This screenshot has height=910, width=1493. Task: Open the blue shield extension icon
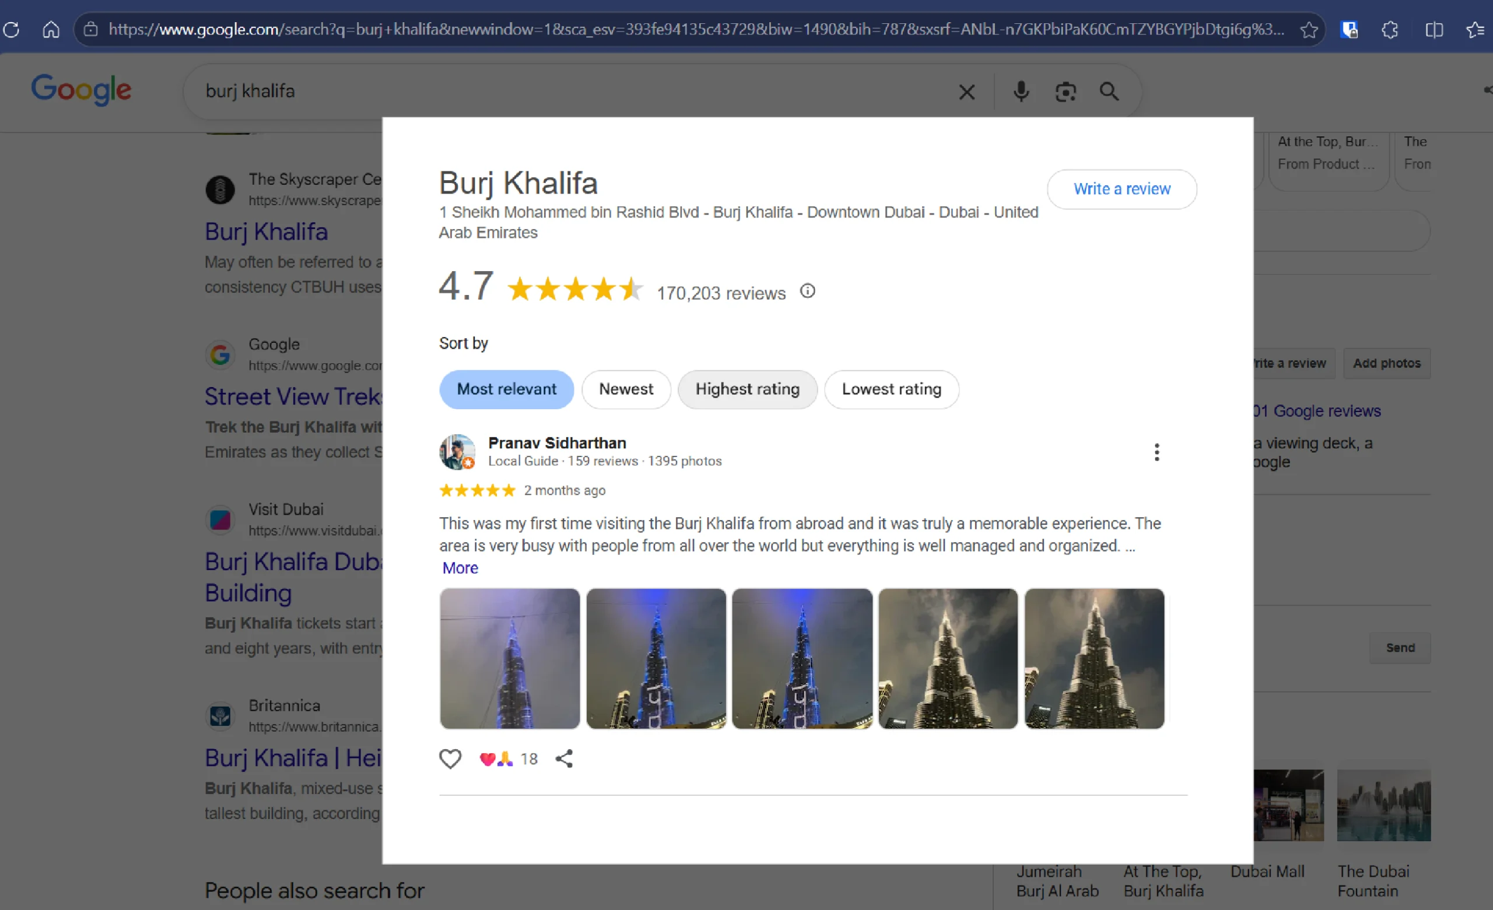point(1349,29)
